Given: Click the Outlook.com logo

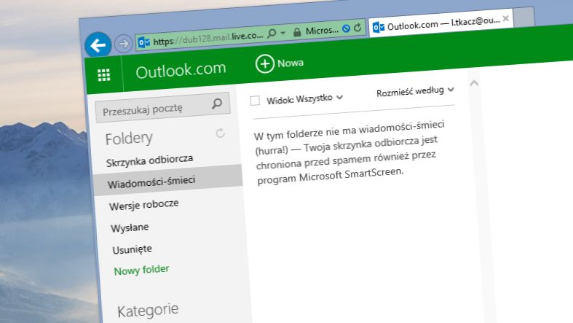Looking at the screenshot, I should tap(181, 70).
